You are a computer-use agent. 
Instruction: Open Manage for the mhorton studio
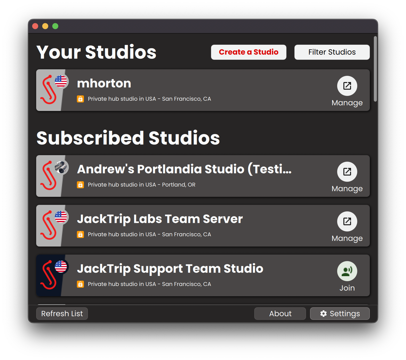tap(347, 86)
